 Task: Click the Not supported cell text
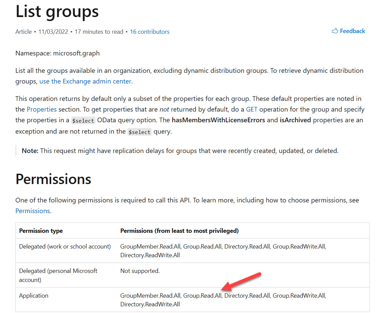tap(140, 271)
